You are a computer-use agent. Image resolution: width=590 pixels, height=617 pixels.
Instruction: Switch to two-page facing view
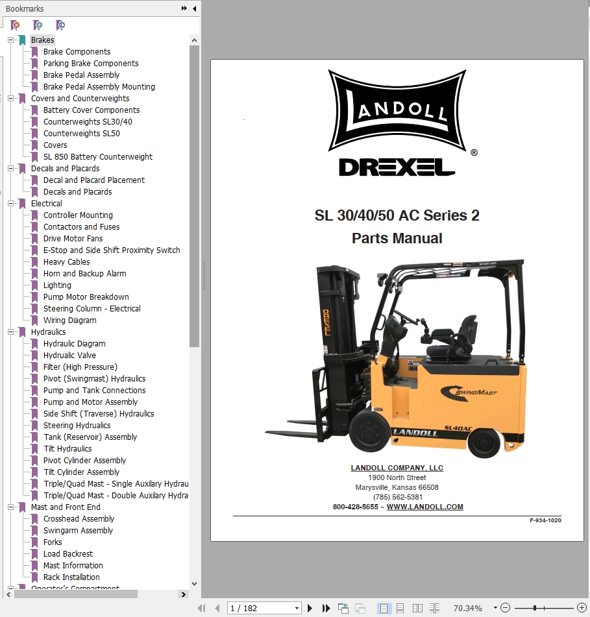[417, 609]
